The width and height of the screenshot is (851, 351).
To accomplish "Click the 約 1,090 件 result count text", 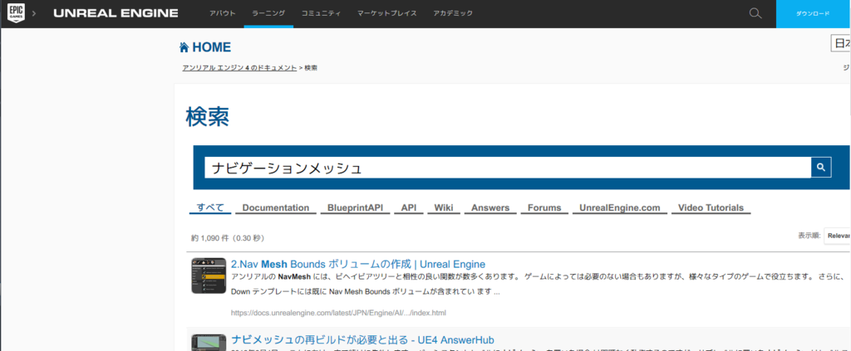I will pyautogui.click(x=228, y=238).
